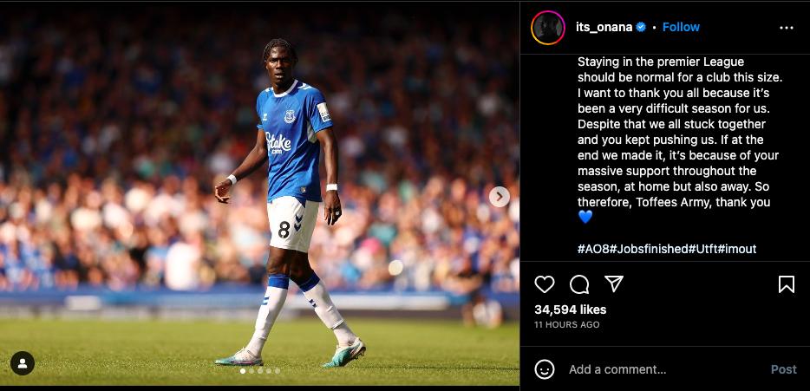Jump to second carousel dot indicator
The height and width of the screenshot is (391, 810).
[x=251, y=371]
